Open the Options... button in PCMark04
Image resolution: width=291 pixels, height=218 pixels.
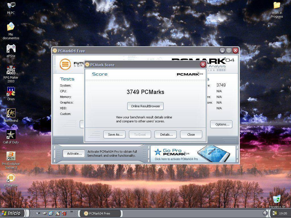[x=221, y=124]
